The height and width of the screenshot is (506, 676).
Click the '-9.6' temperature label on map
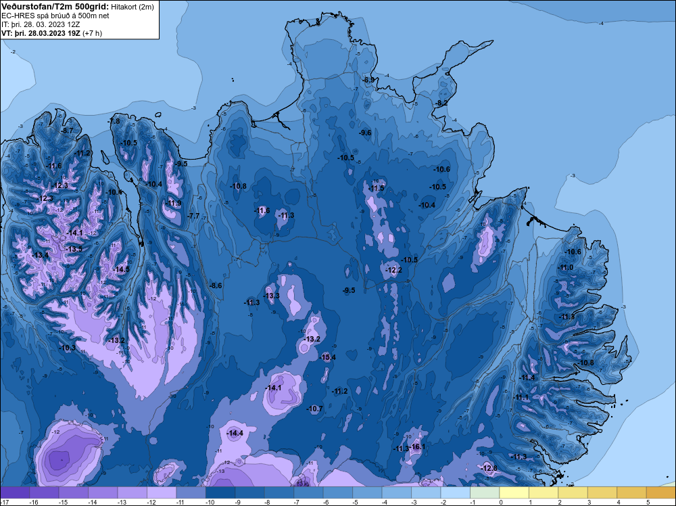point(365,133)
